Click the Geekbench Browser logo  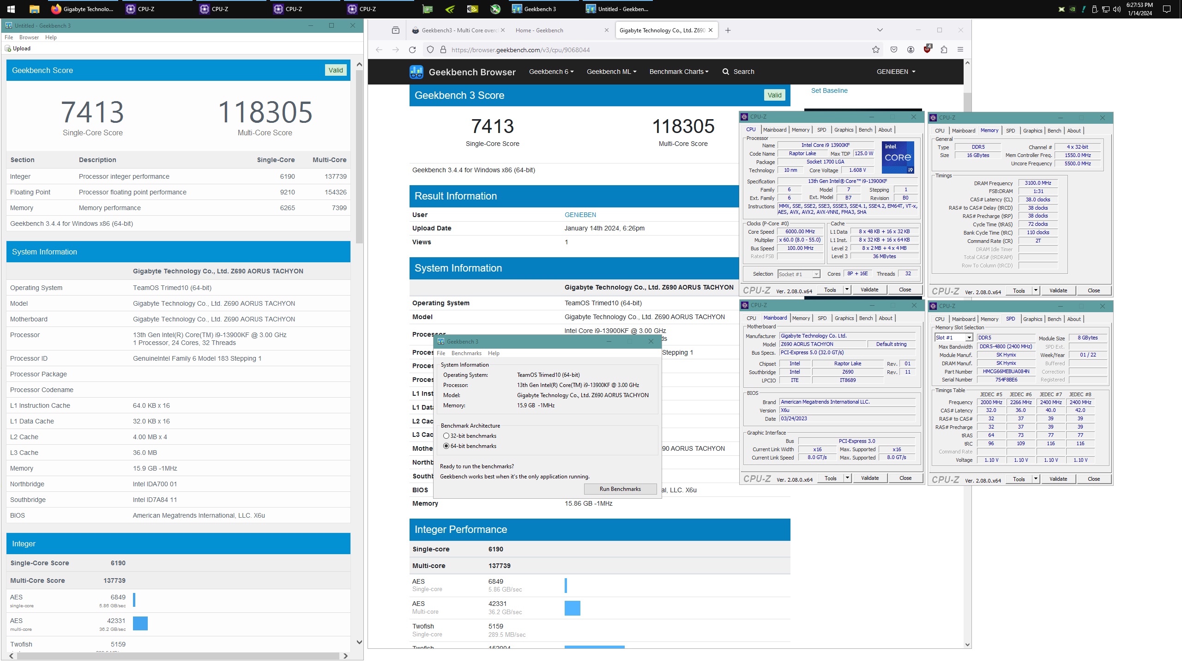pos(462,72)
